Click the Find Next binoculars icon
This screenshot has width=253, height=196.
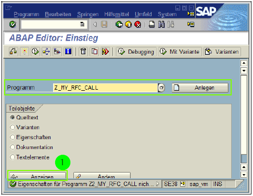pyautogui.click(x=171, y=24)
